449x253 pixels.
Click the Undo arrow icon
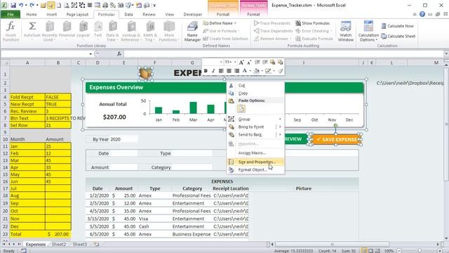21,5
